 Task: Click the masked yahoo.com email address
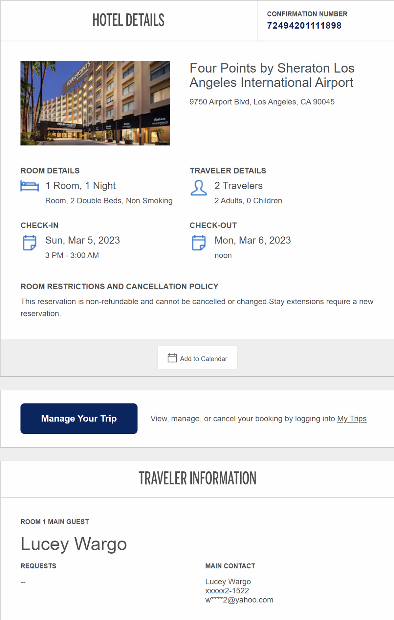pyautogui.click(x=239, y=600)
